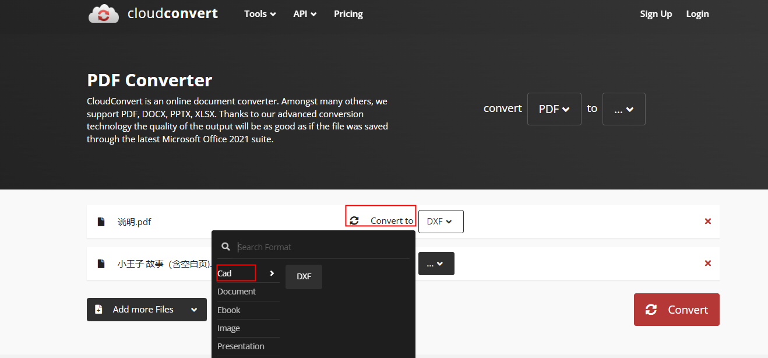Click the file icon beside 说明.pdf

click(101, 222)
